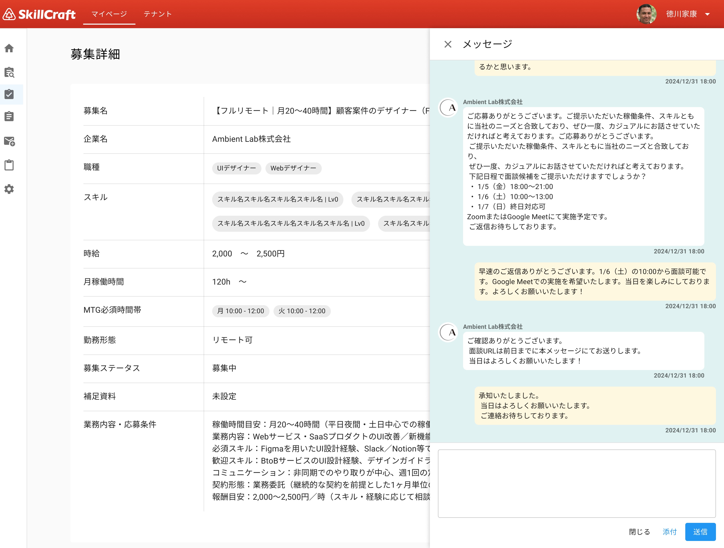
Task: Switch to the マイページ tab
Action: click(109, 14)
